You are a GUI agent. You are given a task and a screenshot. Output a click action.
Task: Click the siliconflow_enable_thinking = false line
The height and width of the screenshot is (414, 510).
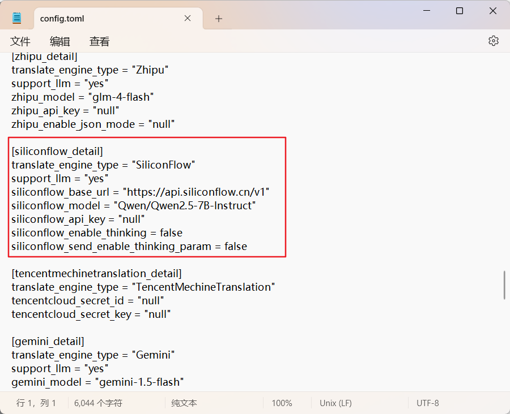(x=97, y=233)
